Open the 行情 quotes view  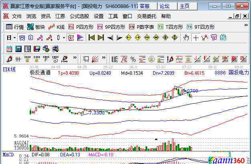(x=14, y=27)
